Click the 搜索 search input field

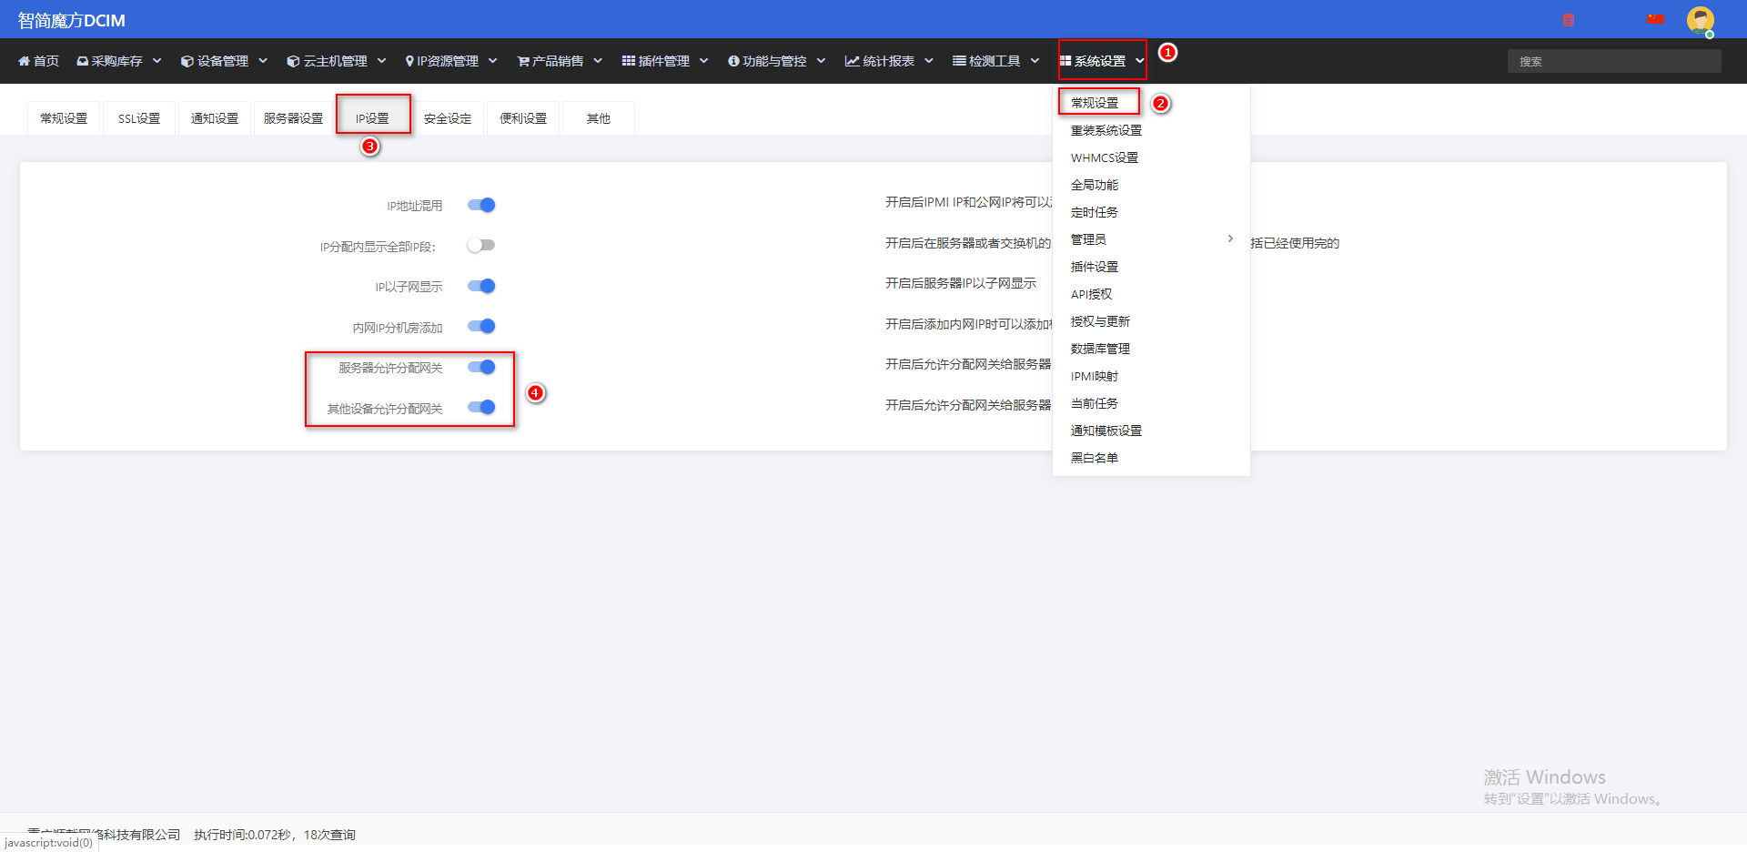point(1614,61)
